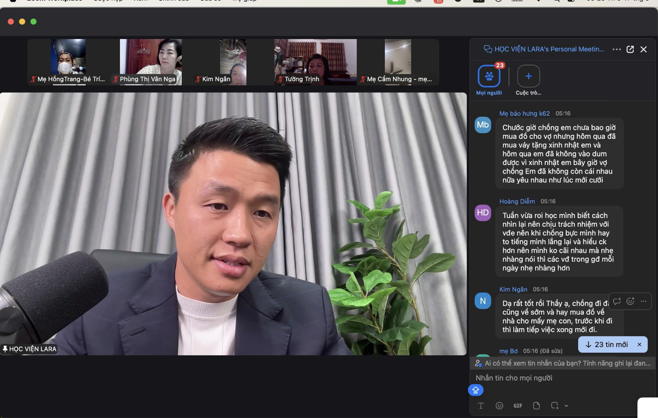Open more options for Kim Ngân's message
The image size is (658, 418).
coord(644,301)
